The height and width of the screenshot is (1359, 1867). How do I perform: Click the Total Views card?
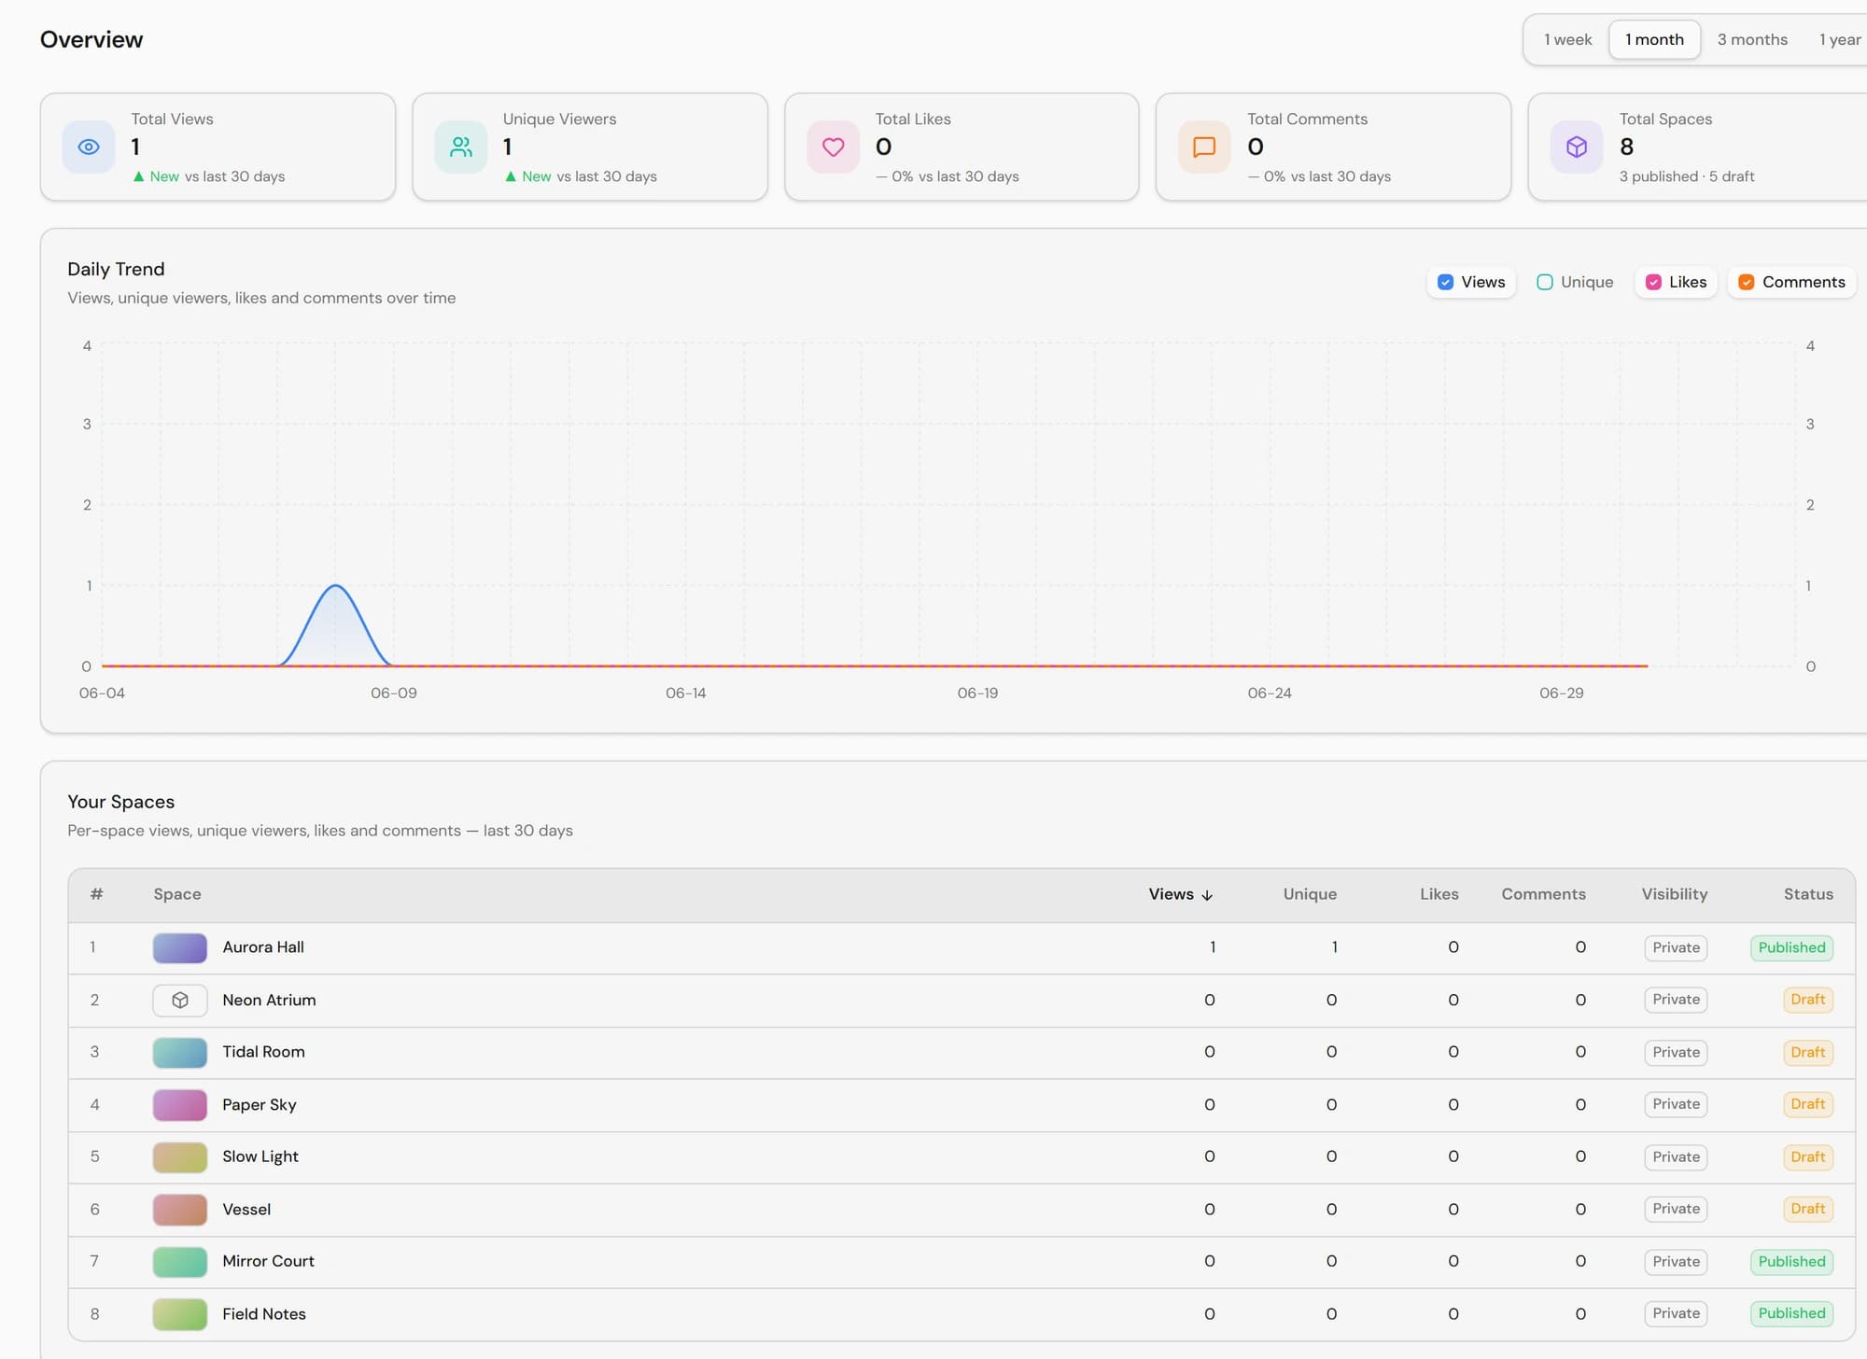(218, 147)
